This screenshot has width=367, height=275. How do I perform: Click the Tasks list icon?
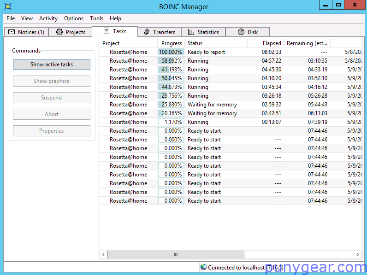point(107,31)
